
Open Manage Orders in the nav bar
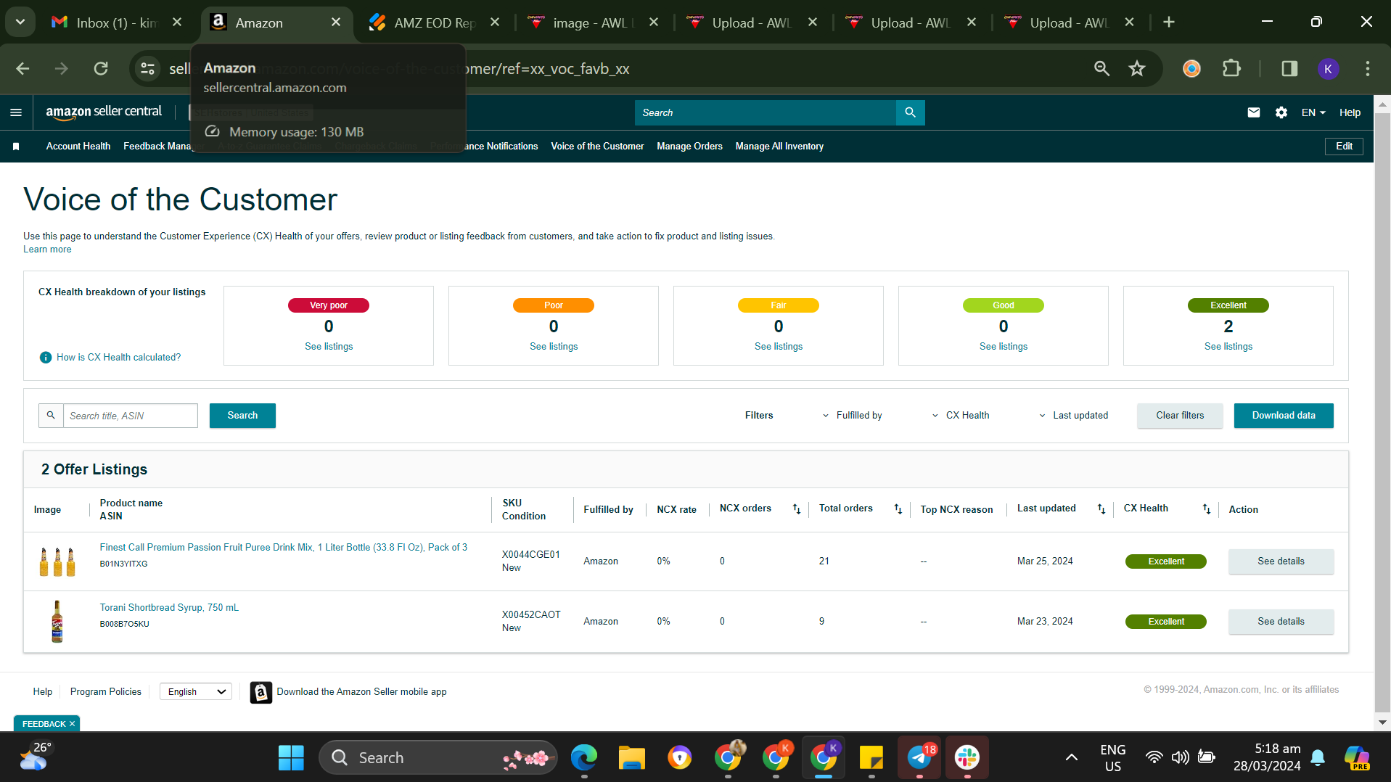pyautogui.click(x=689, y=147)
